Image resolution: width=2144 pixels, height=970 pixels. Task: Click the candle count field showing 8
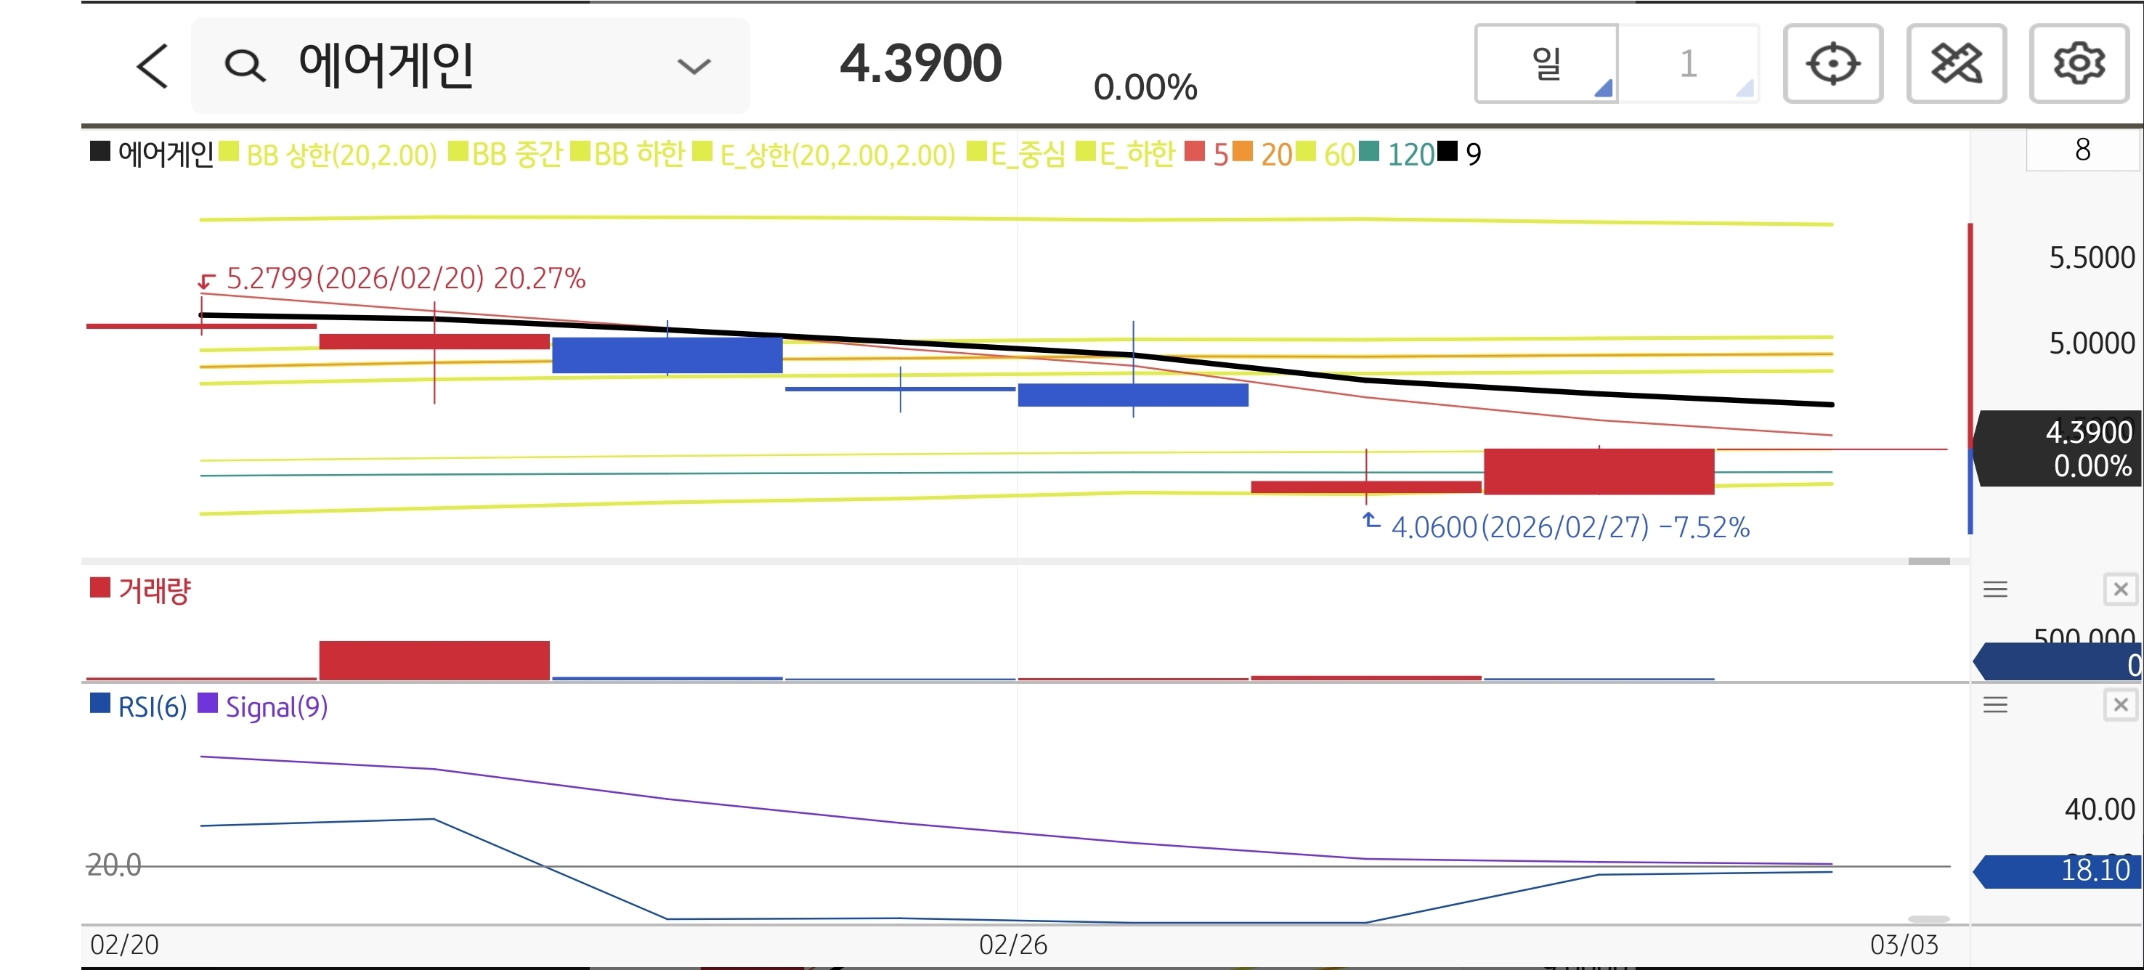pyautogui.click(x=2082, y=150)
